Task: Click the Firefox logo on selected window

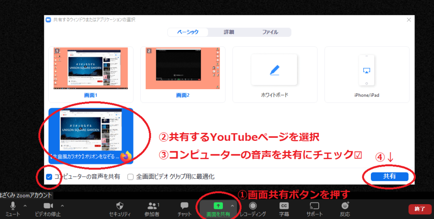Action: [x=126, y=156]
